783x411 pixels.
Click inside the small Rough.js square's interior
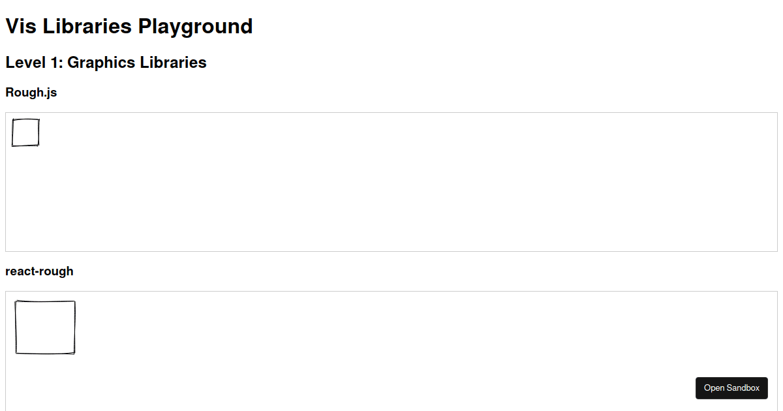(25, 132)
